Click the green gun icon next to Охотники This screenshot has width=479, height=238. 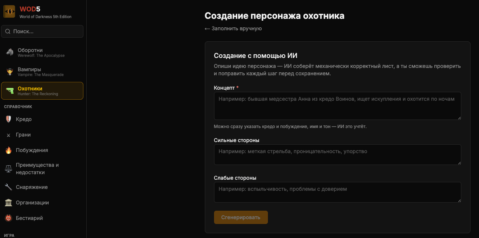pyautogui.click(x=10, y=91)
